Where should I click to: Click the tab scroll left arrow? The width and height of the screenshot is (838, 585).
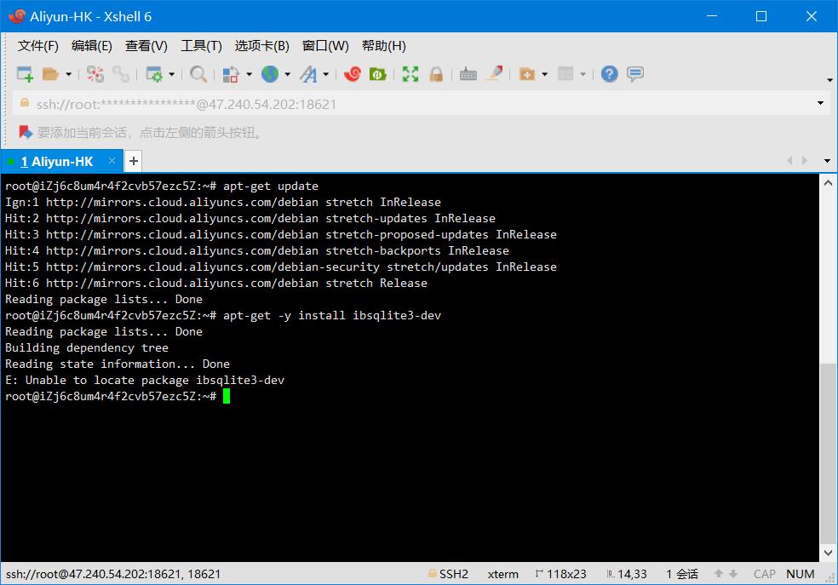tap(789, 161)
